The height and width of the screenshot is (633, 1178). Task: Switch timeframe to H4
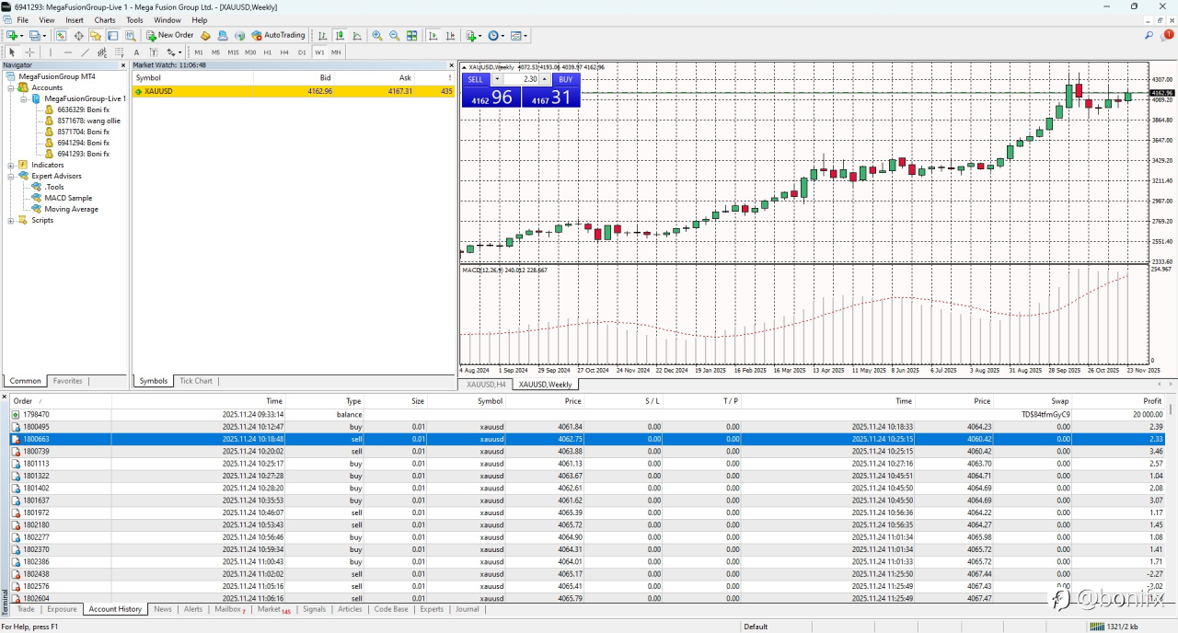pyautogui.click(x=284, y=52)
